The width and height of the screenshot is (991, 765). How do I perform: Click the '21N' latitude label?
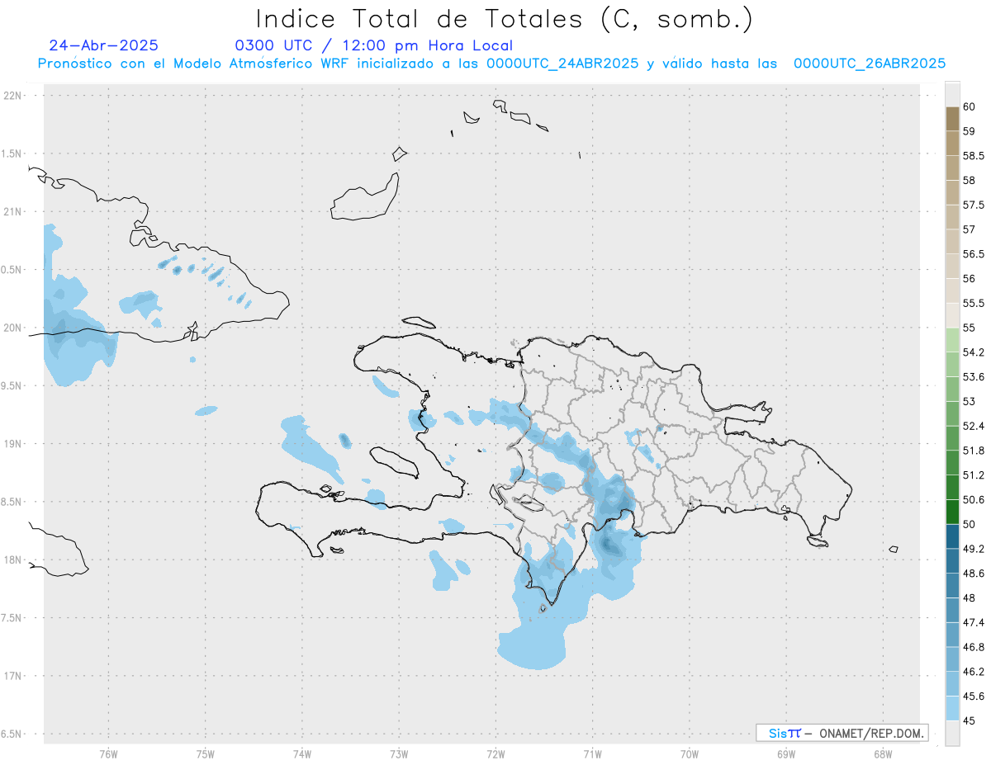(13, 211)
